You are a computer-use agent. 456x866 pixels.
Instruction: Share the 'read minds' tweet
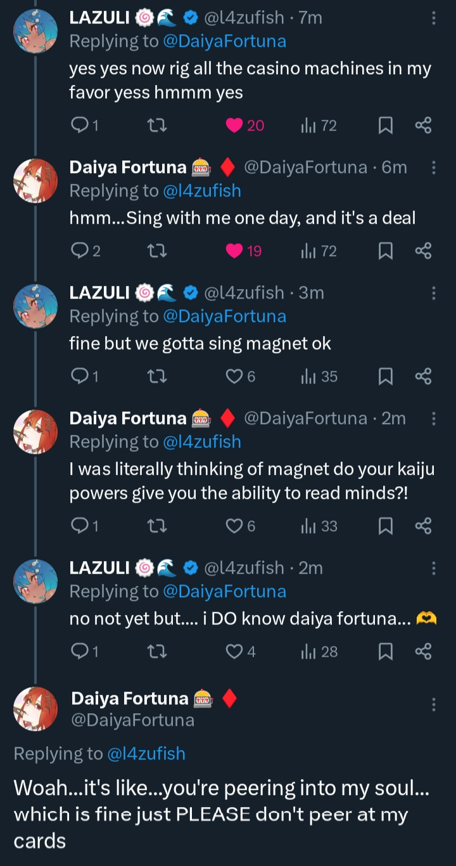click(x=423, y=526)
